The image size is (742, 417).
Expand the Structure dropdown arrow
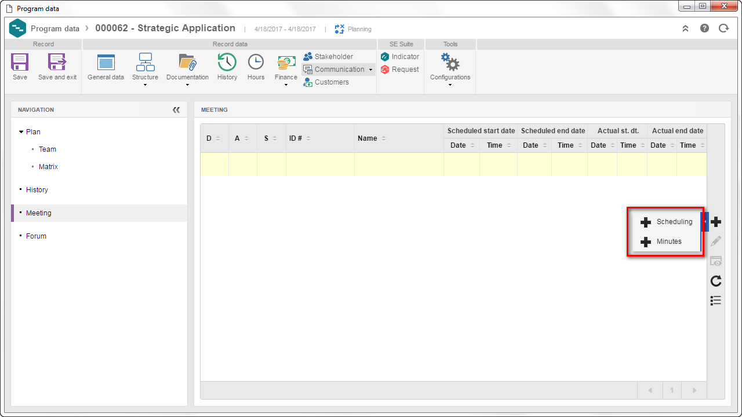tap(145, 85)
